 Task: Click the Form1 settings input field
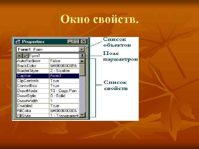pyautogui.click(x=54, y=56)
